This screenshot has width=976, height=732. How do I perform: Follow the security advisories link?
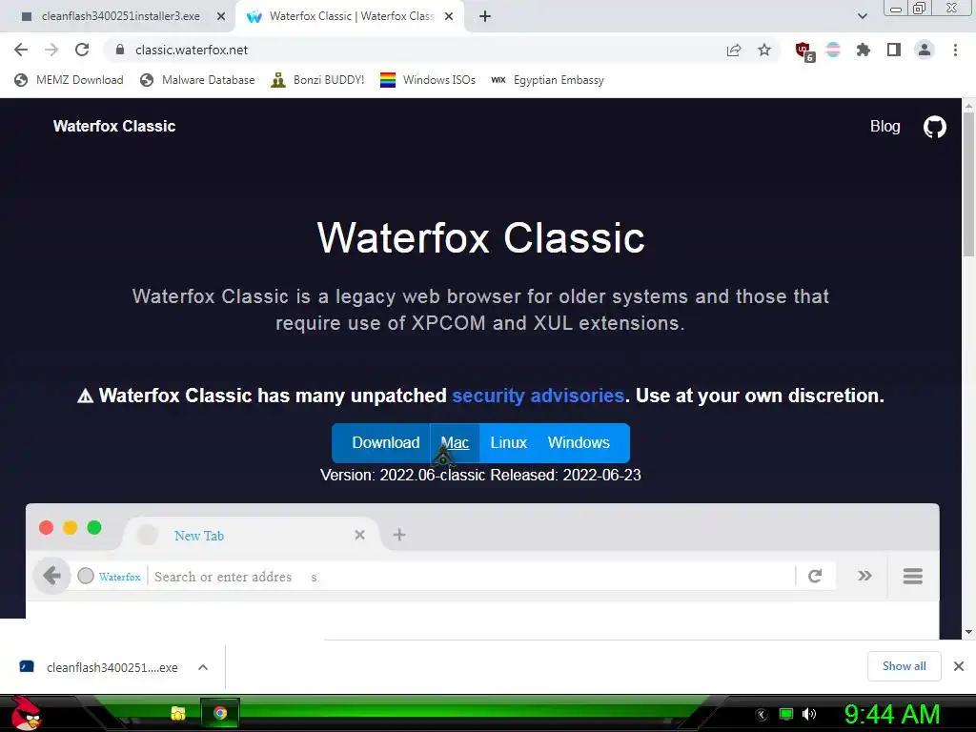538,396
